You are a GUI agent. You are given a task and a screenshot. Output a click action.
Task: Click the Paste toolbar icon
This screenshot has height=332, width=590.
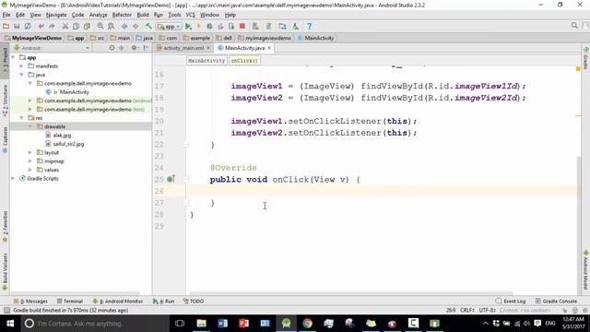click(87, 26)
